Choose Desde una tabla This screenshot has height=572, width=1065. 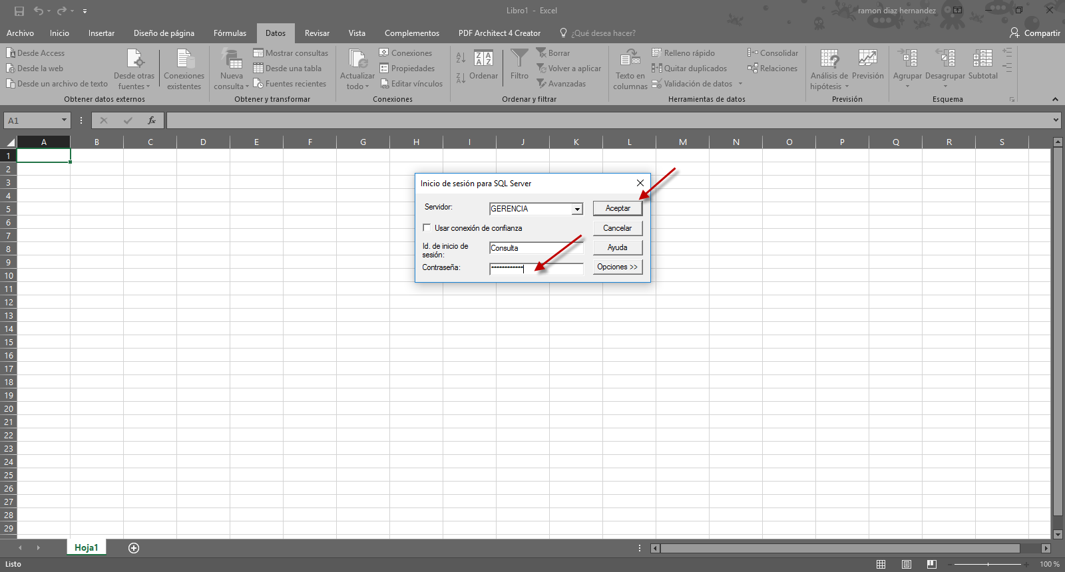[x=287, y=69]
